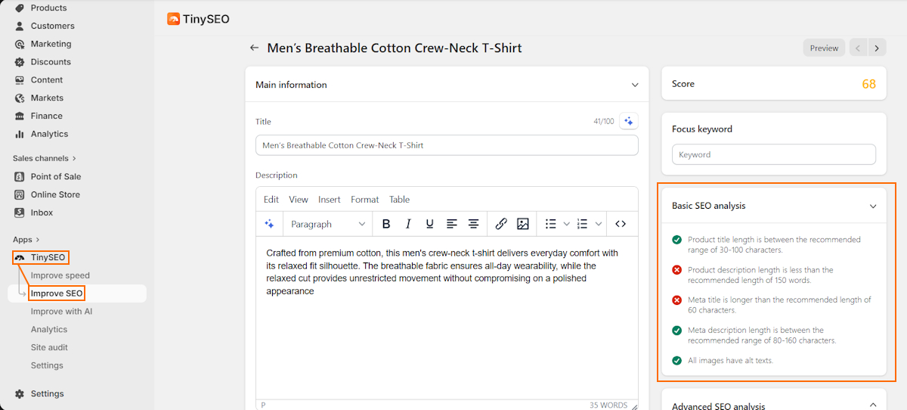Go back using the arrow icon
Screen dimensions: 907x410
(254, 48)
